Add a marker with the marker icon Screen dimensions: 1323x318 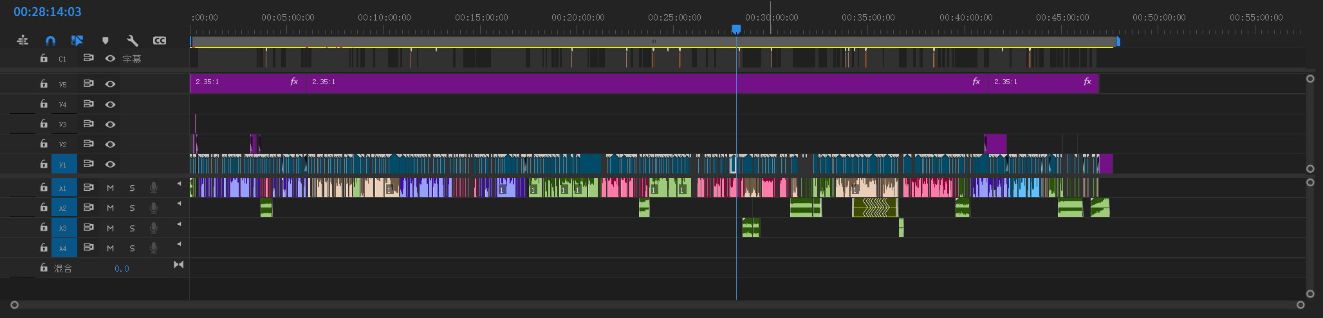[x=106, y=40]
